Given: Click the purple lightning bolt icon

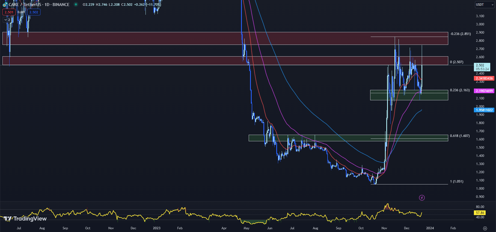Looking at the screenshot, I should click(x=422, y=198).
